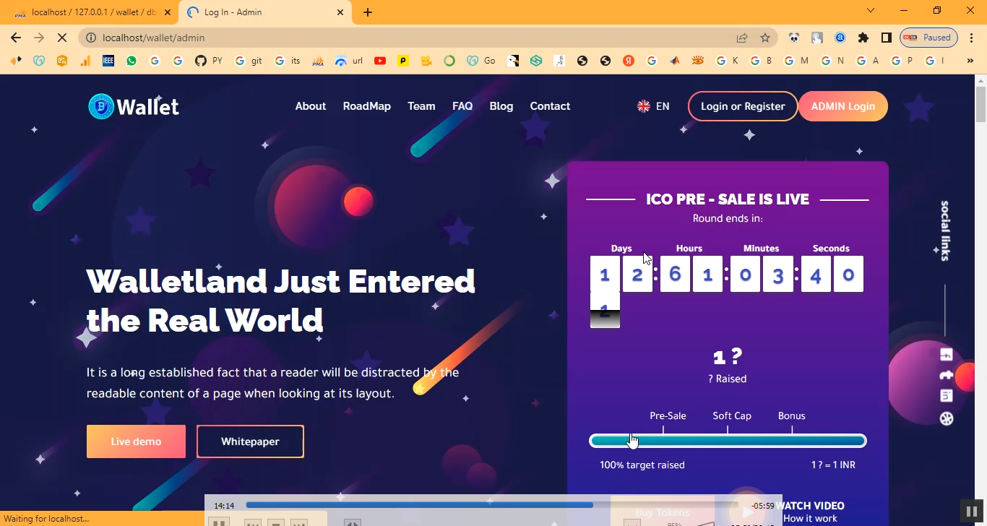Click the 'ICO PRE - SALE IS LIVE' heading

pyautogui.click(x=728, y=199)
